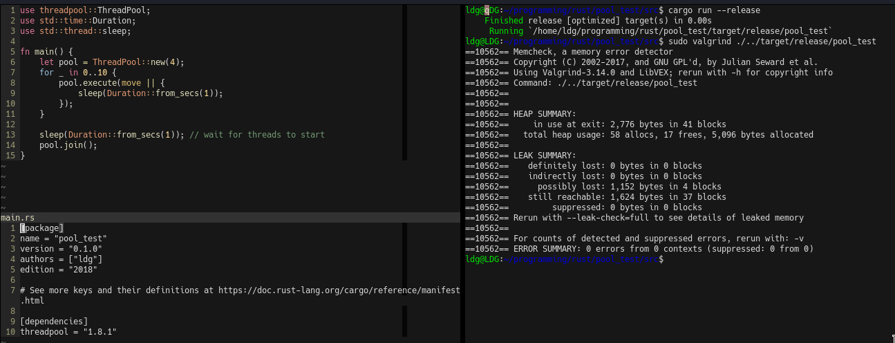Screen dimensions: 895x343
Task: Click the 'possibly lost: 1,152 bytes' line
Action: click(630, 187)
